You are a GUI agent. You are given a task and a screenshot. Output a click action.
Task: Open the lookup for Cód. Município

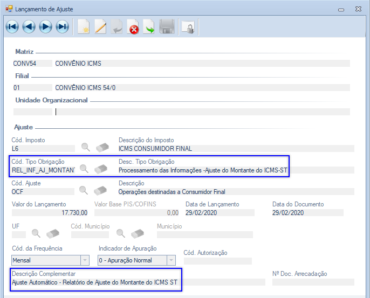point(121,233)
